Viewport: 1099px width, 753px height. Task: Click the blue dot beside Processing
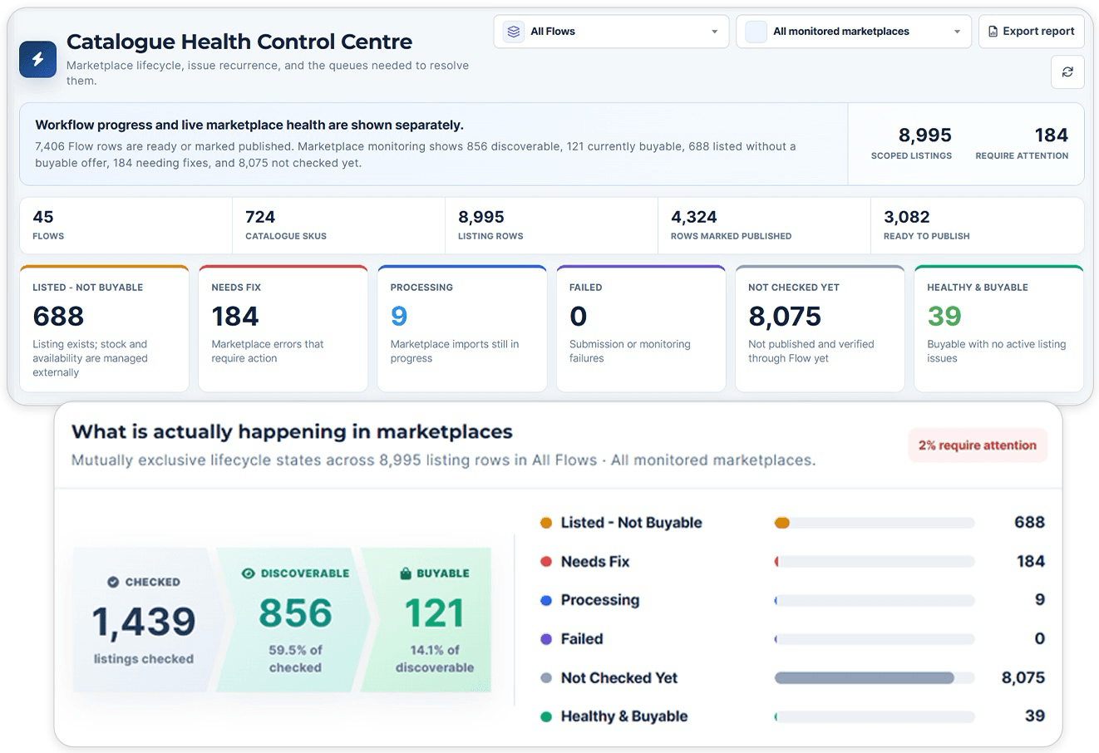[x=546, y=600]
